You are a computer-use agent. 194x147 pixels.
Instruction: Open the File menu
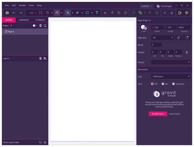7,5
